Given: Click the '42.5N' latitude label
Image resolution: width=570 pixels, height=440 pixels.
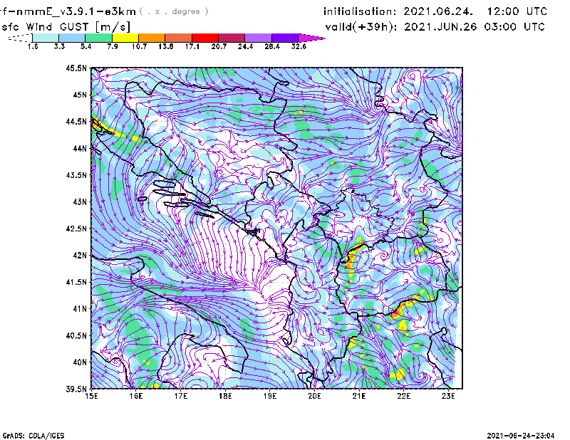Looking at the screenshot, I should (x=76, y=229).
